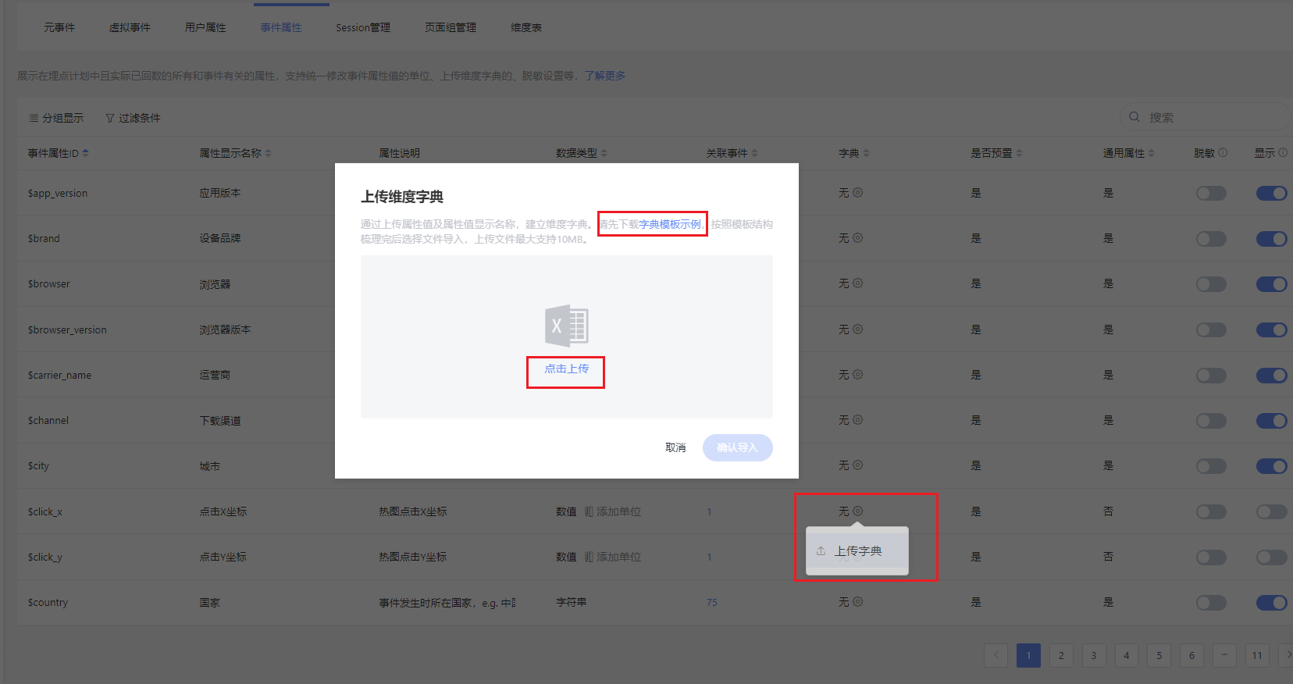Enable 显示 switch for $click_y

click(x=1271, y=557)
